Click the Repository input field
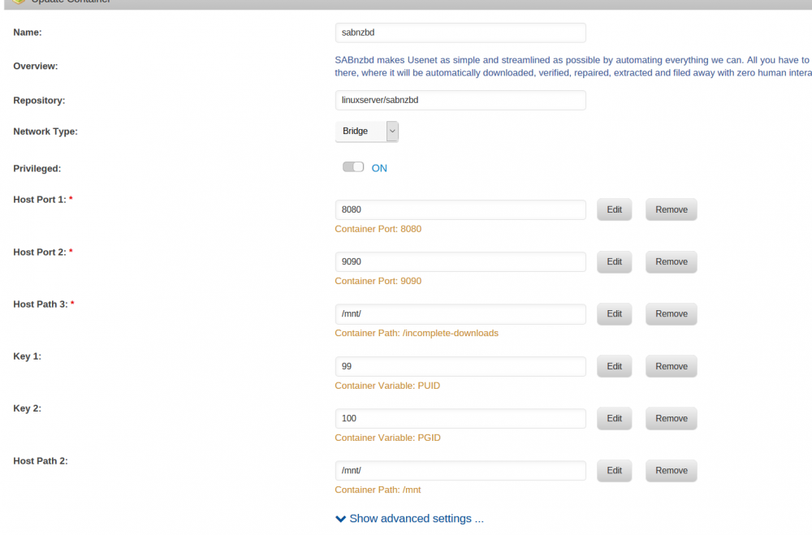The image size is (812, 535). click(x=460, y=100)
